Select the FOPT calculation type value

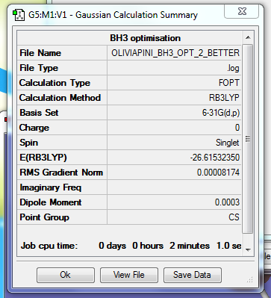228,83
